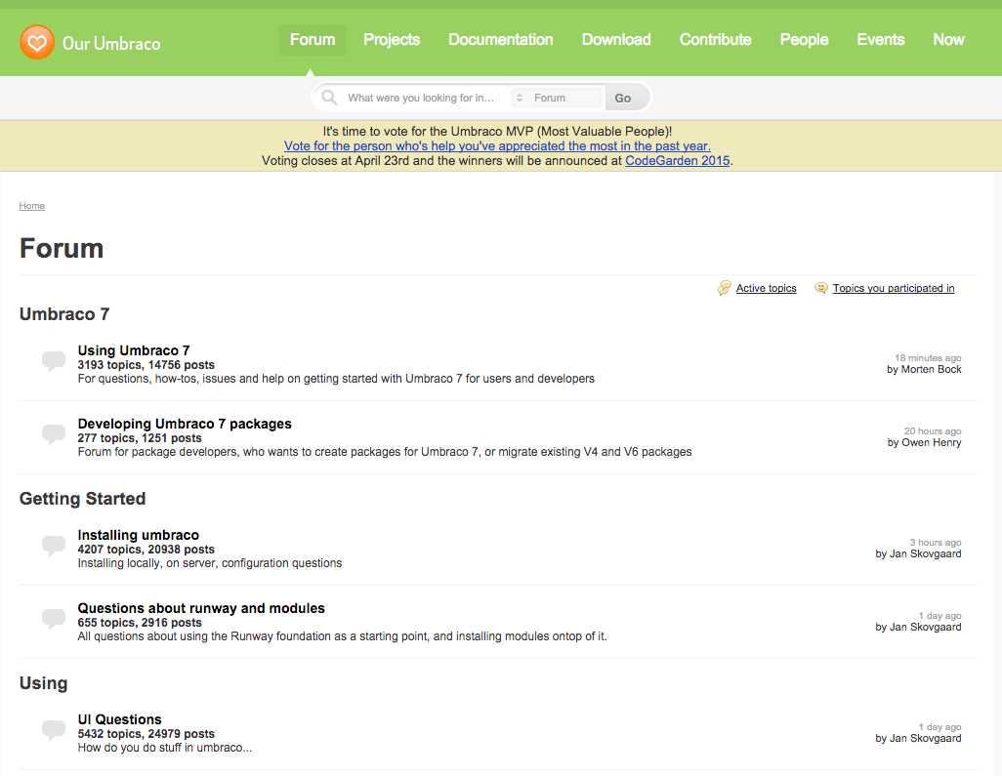
Task: Click the speech bubble icon for Using Umbraco 7
Action: pyautogui.click(x=54, y=361)
